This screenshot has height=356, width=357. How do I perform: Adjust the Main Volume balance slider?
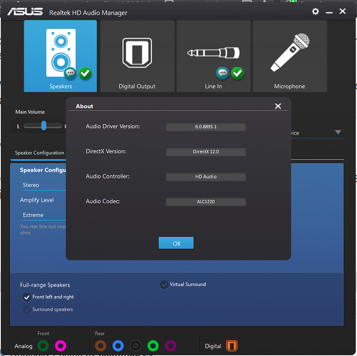[43, 126]
